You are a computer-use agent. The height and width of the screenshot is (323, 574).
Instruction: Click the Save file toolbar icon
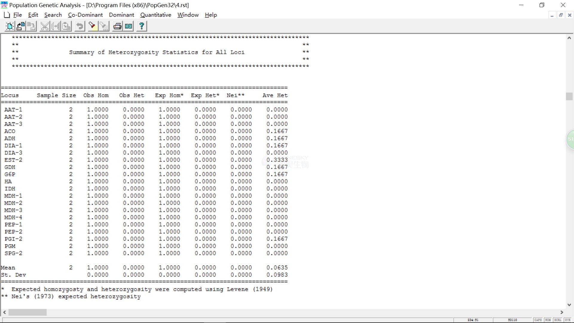(31, 26)
